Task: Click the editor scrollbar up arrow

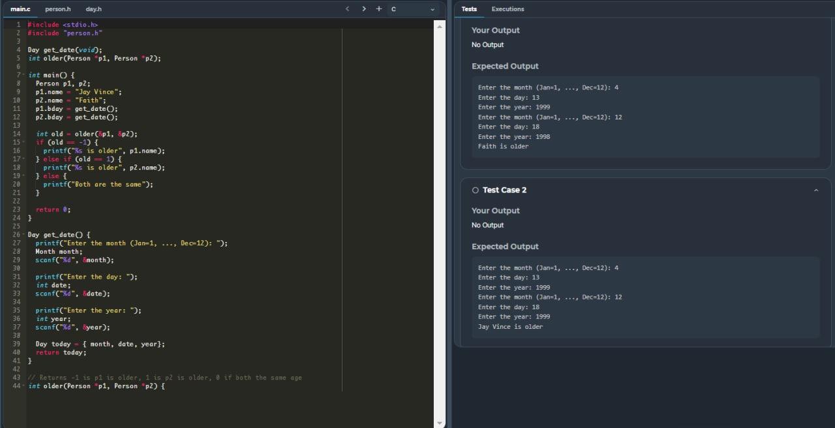Action: coord(439,25)
